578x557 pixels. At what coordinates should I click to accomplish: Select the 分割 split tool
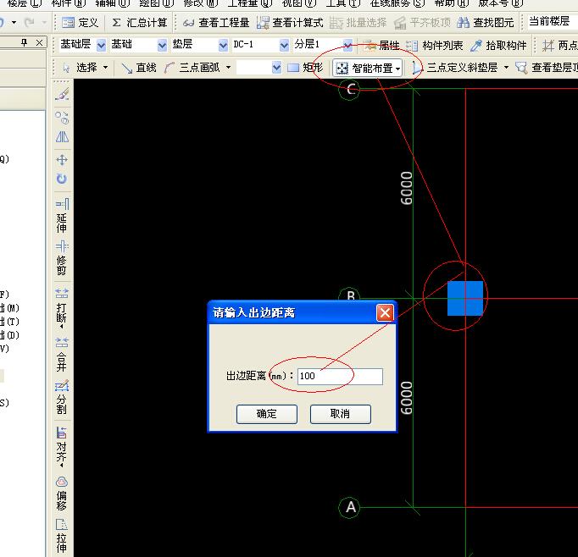(x=62, y=397)
